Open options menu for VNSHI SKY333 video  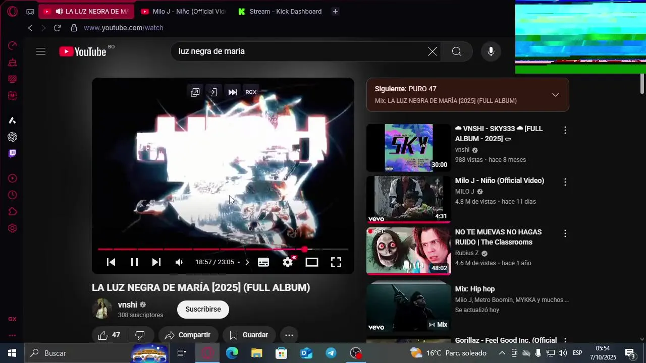(x=565, y=131)
